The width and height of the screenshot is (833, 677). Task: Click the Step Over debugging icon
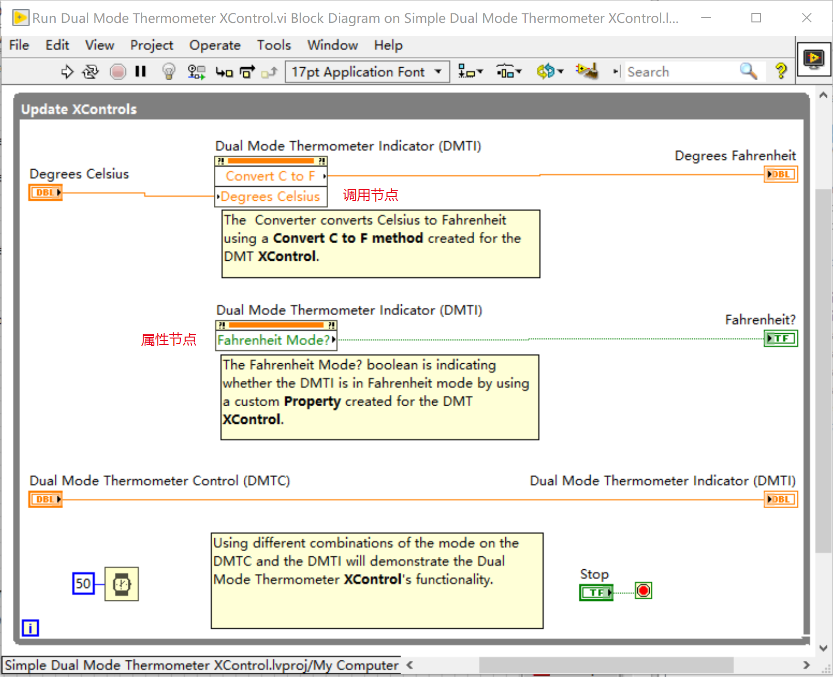click(x=247, y=72)
